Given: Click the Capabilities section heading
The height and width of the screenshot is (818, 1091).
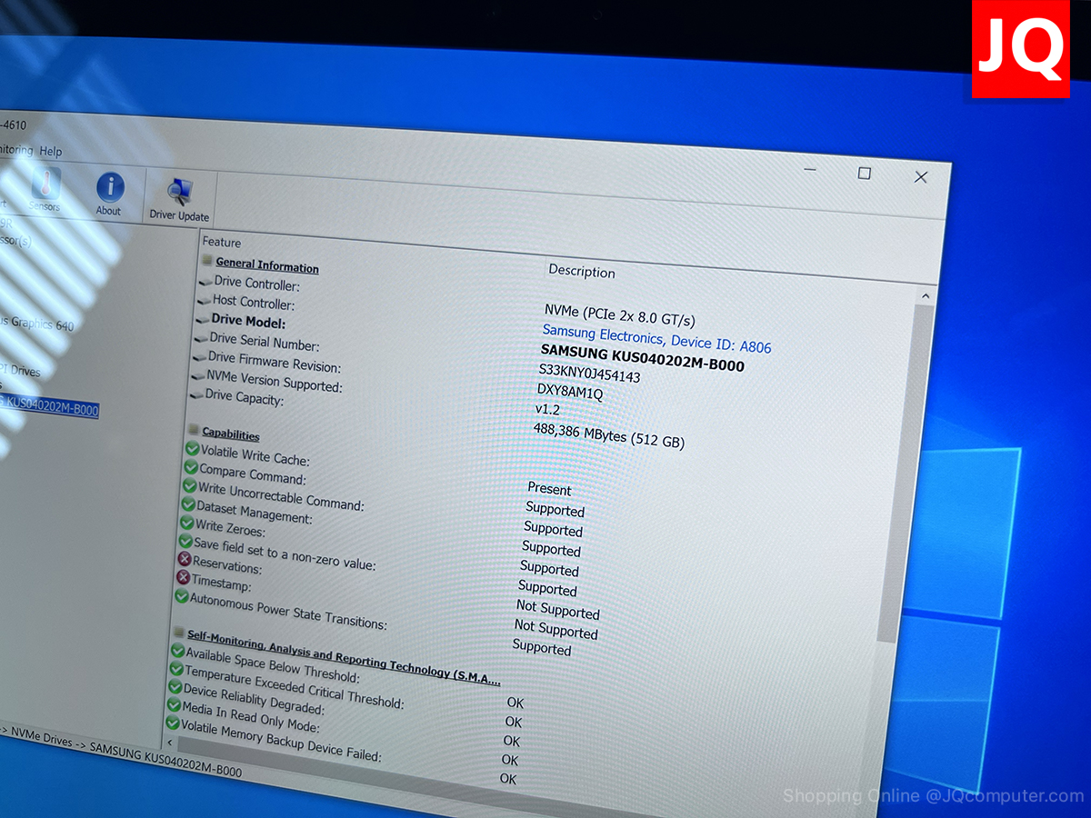Looking at the screenshot, I should (x=231, y=434).
